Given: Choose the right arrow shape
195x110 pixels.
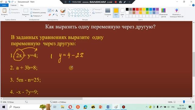Looking at the screenshot, I should click(x=81, y=13).
